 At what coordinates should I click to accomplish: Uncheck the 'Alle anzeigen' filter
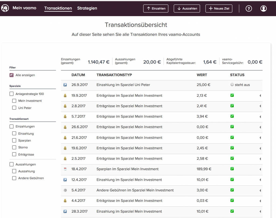point(11,75)
